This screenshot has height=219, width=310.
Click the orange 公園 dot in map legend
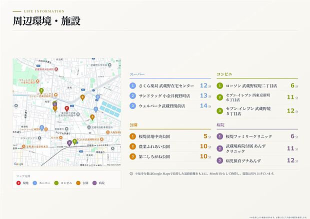point(78,183)
